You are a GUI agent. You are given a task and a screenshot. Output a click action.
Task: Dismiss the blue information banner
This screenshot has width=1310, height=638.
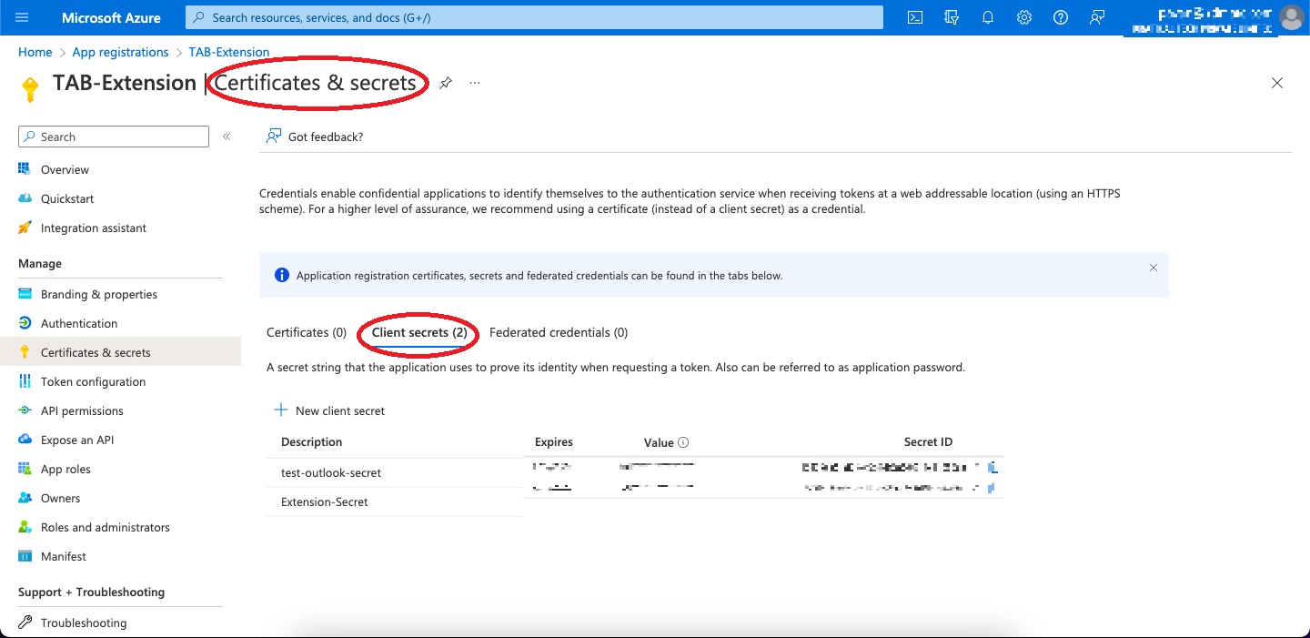point(1154,268)
